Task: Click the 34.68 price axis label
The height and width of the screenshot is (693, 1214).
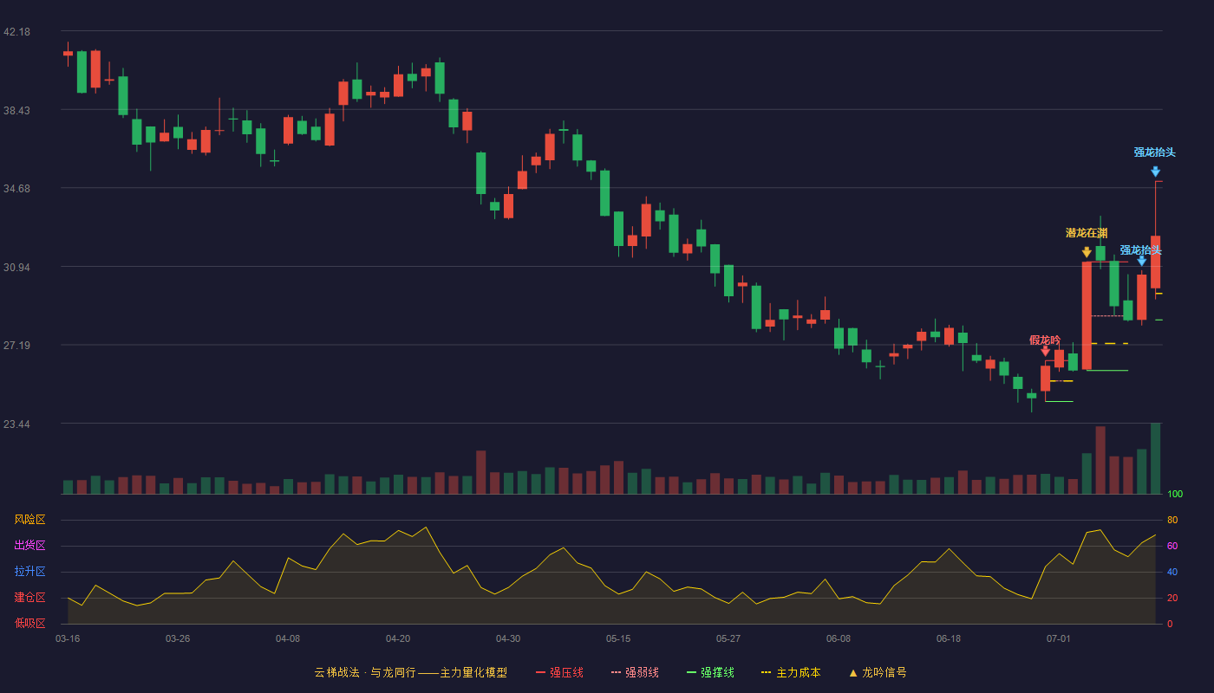Action: [16, 189]
